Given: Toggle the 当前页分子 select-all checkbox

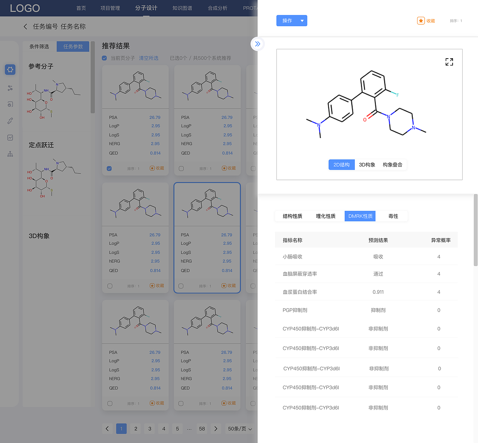Looking at the screenshot, I should (x=105, y=58).
